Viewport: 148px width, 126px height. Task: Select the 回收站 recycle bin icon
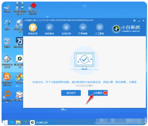(x=7, y=43)
